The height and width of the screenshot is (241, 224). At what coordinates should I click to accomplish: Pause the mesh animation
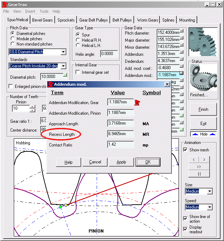[199, 174]
